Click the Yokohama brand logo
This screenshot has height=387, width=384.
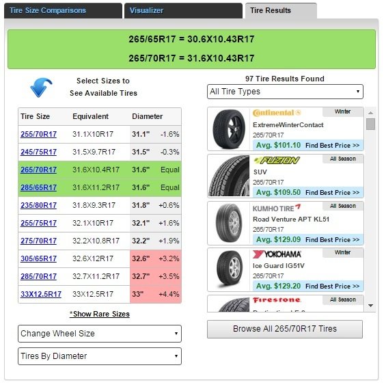pyautogui.click(x=277, y=254)
